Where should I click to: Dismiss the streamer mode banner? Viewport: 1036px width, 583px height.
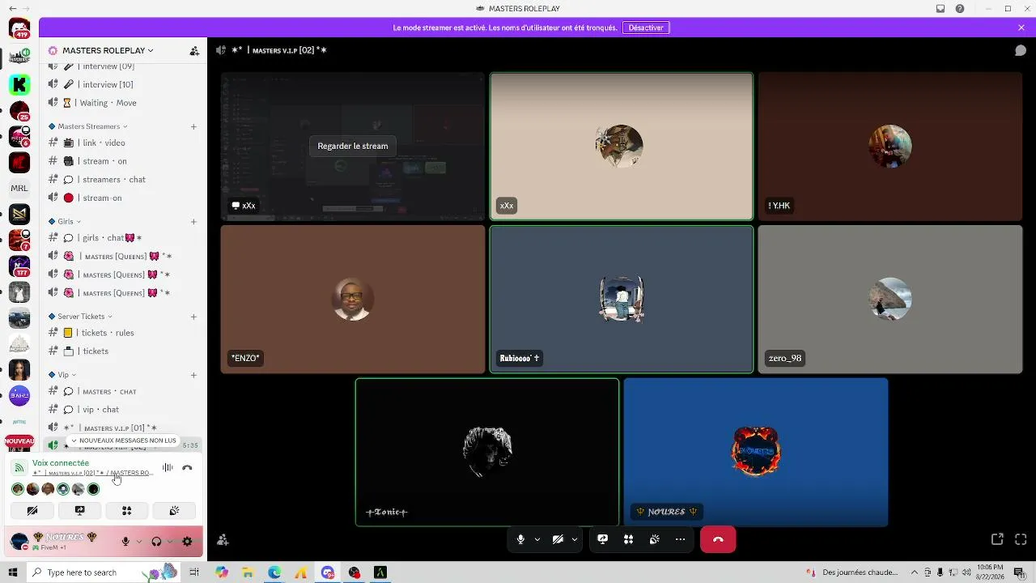tap(1021, 28)
